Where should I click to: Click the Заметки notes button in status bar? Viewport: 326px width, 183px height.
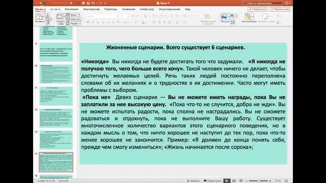point(194,181)
